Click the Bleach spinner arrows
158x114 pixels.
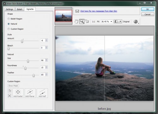[x=46, y=48]
